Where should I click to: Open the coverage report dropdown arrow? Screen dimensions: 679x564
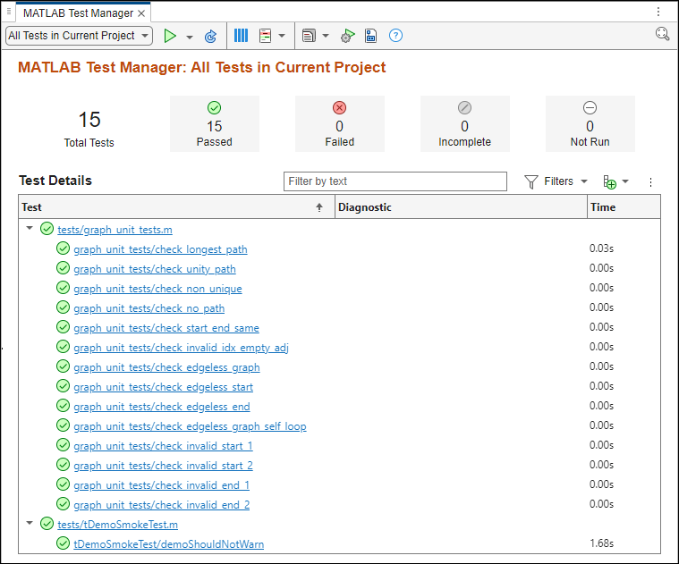282,36
